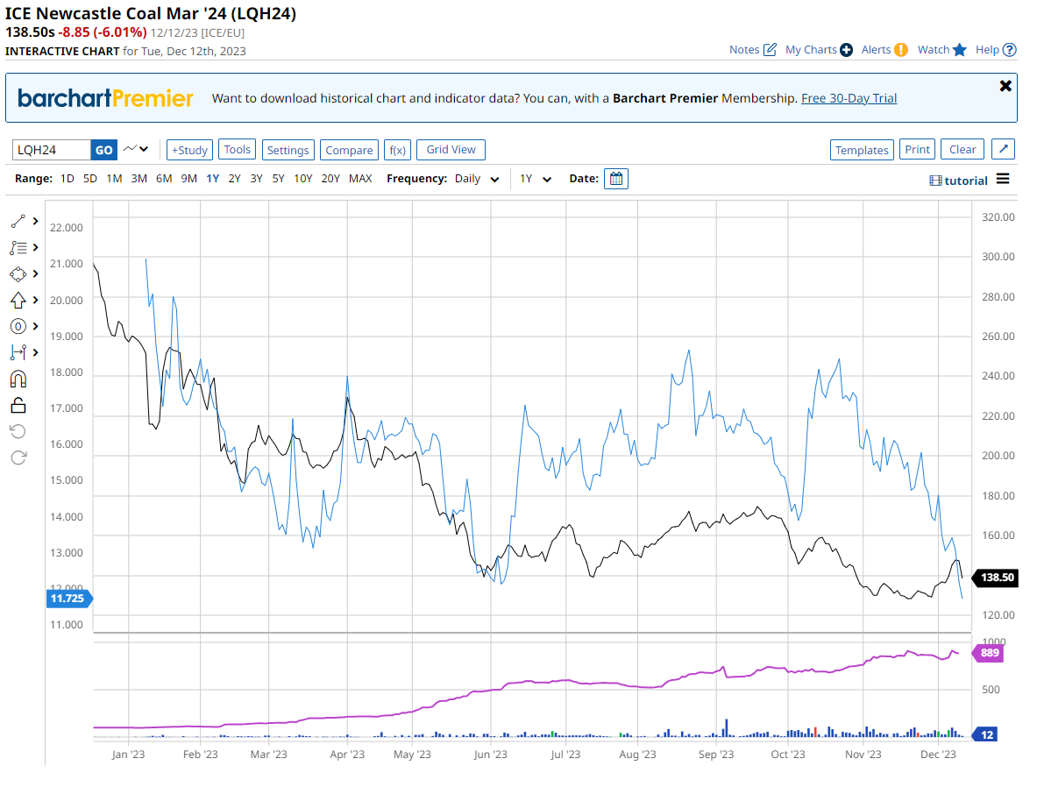Select the price measurement tool
The width and height of the screenshot is (1037, 787).
point(18,352)
